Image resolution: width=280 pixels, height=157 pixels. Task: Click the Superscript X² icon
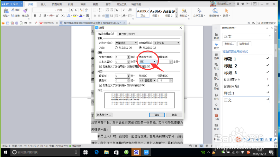click(x=57, y=16)
